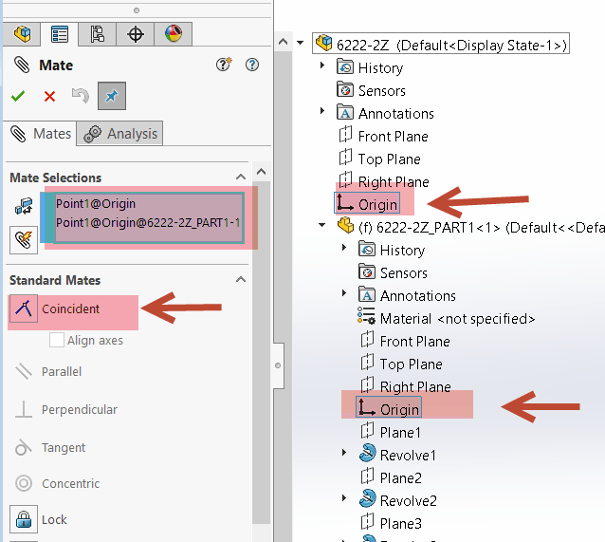605x542 pixels.
Task: Choose the Perpendicular mate
Action: pyautogui.click(x=65, y=409)
